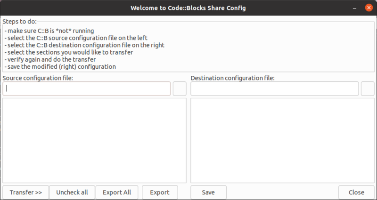377x200 pixels.
Task: Open the destination configuration file browse button
Action: click(x=368, y=88)
